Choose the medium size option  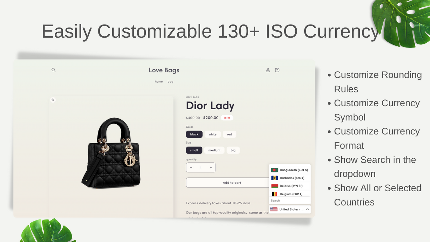click(x=214, y=150)
